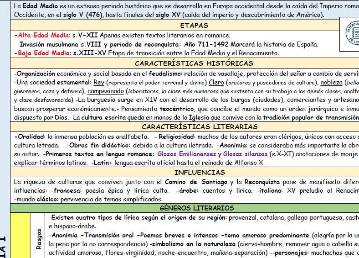
Task: Click the date range s.V-XII
Action: 85,35
